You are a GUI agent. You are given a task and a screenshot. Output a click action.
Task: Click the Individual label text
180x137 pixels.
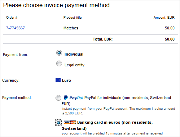click(74, 54)
